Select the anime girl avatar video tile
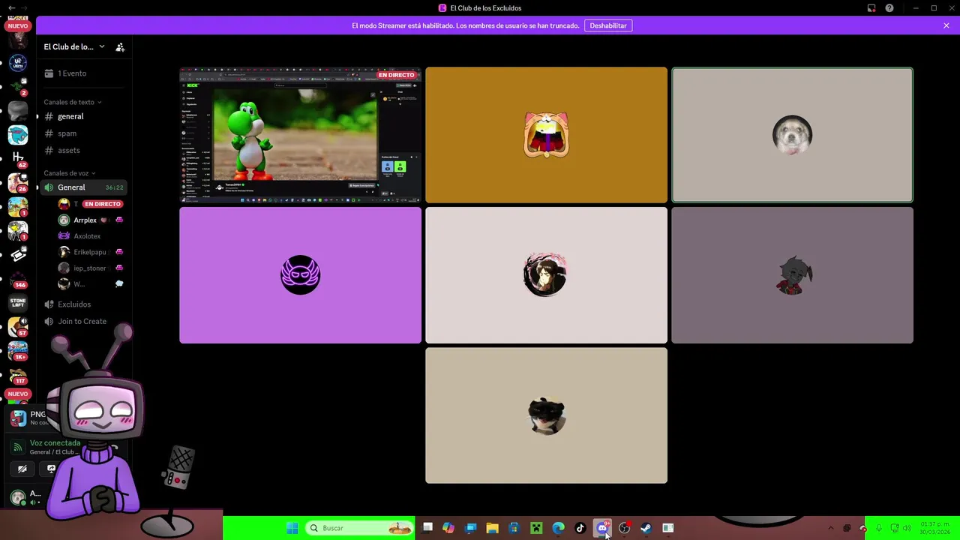The width and height of the screenshot is (960, 540). click(546, 275)
